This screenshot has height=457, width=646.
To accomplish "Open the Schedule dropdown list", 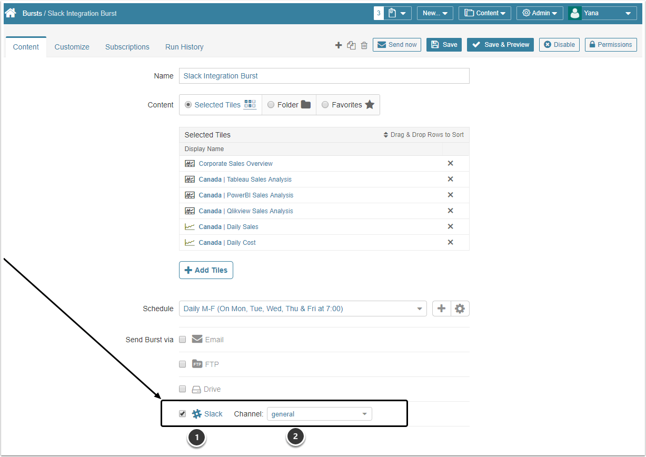I will [x=303, y=309].
